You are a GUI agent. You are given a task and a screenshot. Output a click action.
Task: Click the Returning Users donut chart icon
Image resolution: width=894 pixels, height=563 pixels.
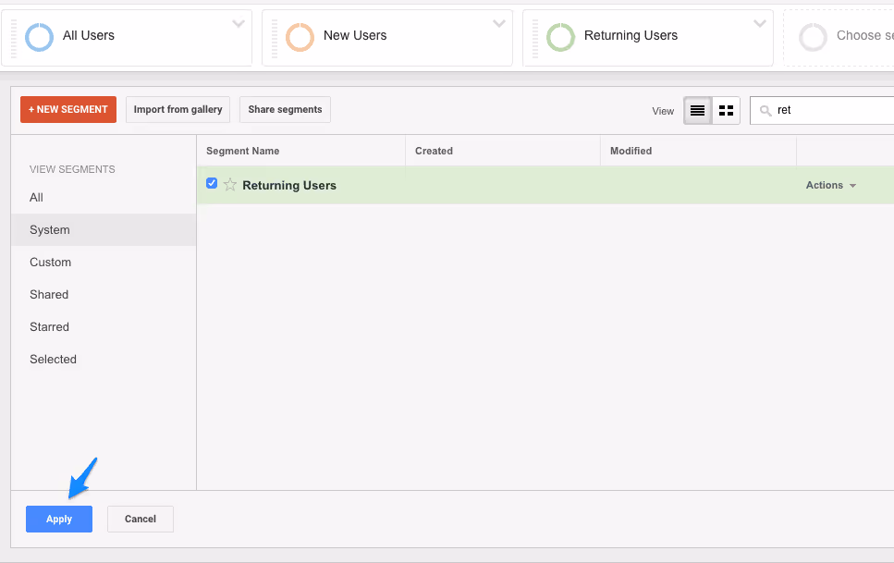click(x=560, y=36)
